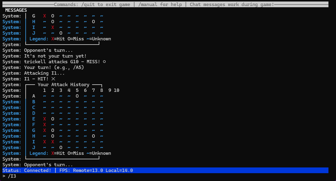Screen dimensions: 336x181
Task: Click '/quit to exit game' in the commands bar
Action: pyautogui.click(x=106, y=5)
